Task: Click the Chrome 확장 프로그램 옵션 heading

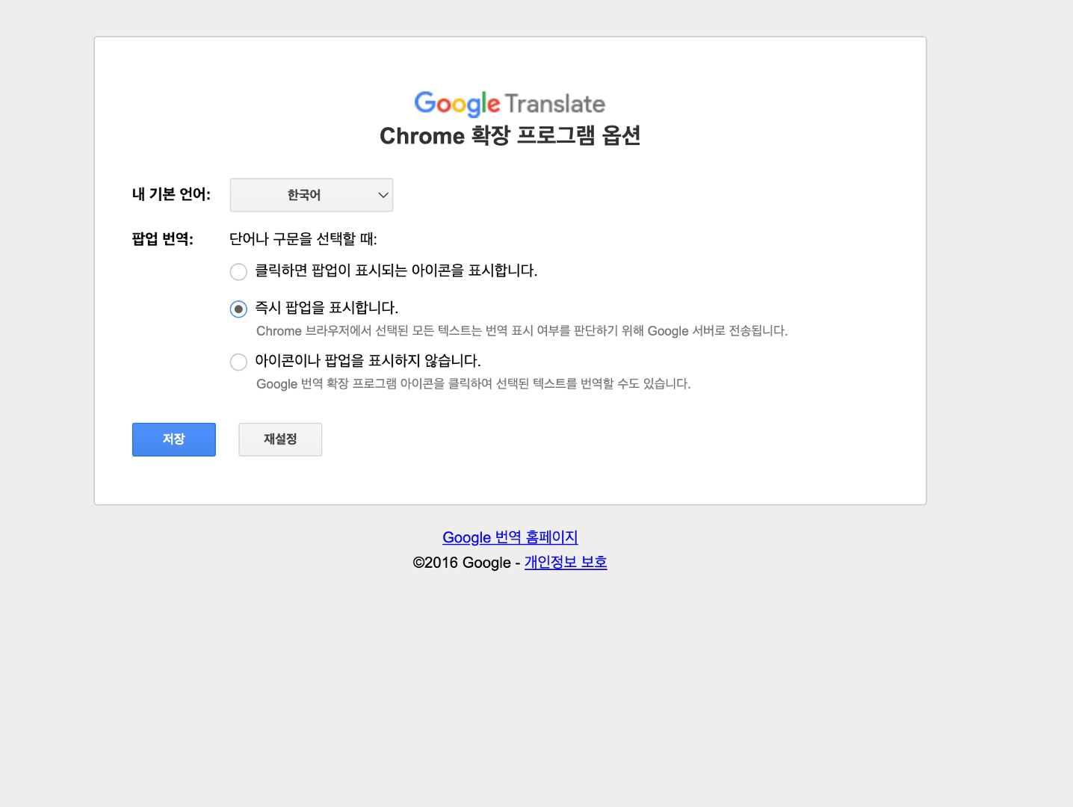Action: 509,136
